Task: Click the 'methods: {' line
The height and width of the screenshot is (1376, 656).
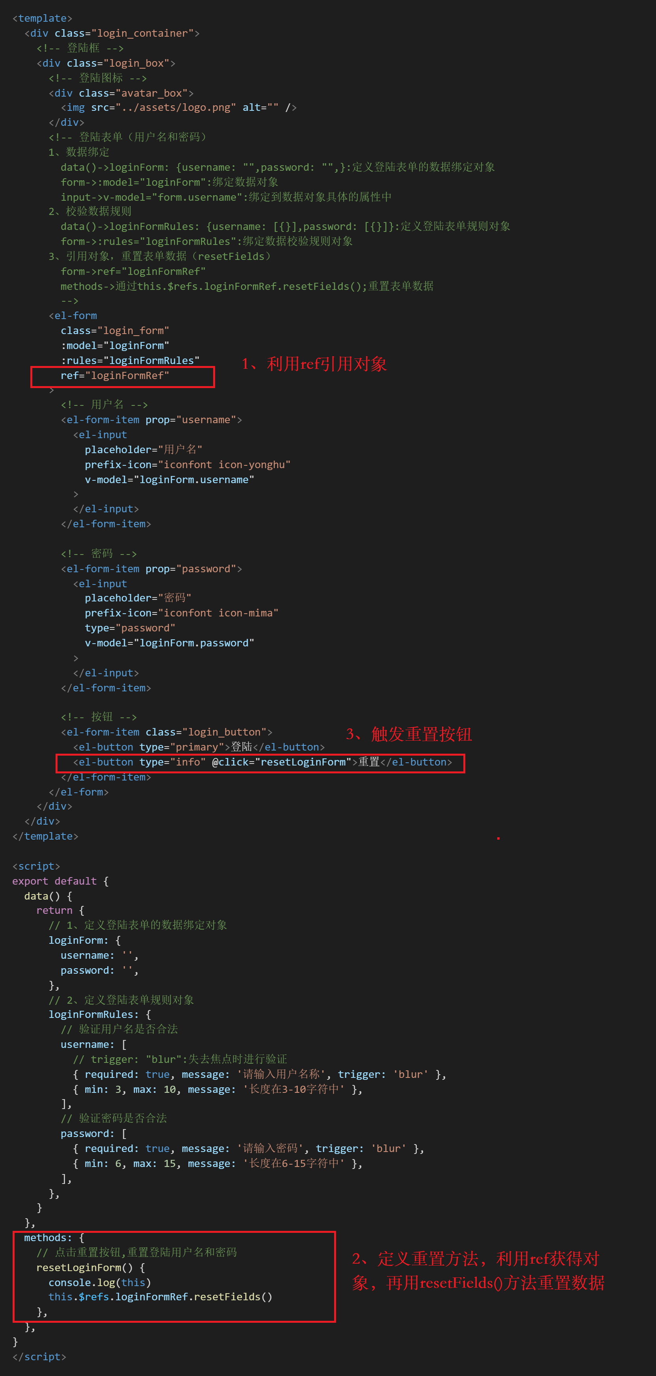Action: tap(54, 1238)
